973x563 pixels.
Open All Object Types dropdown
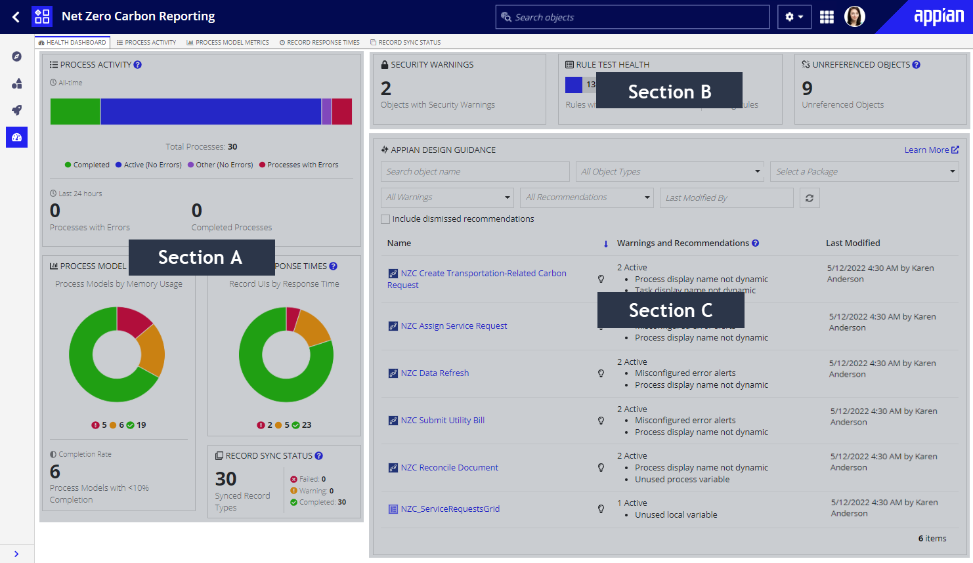pyautogui.click(x=670, y=171)
